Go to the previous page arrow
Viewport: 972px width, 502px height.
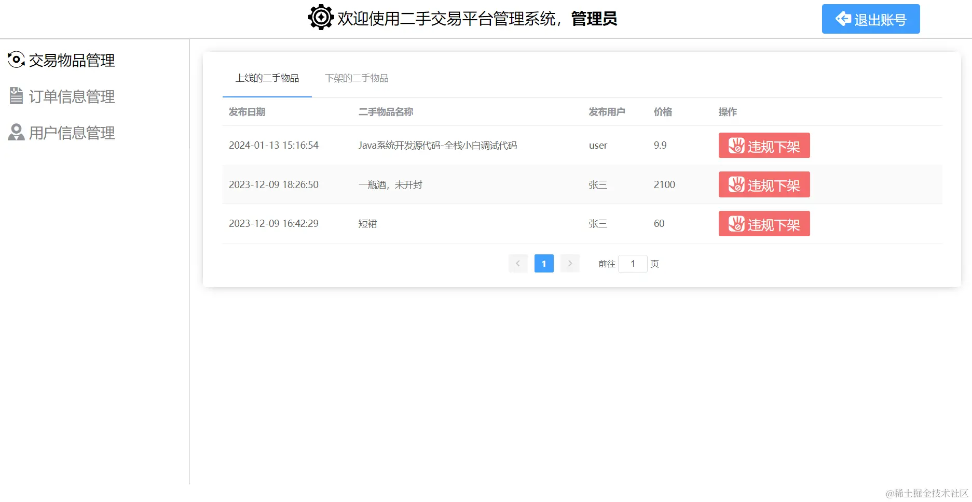[x=518, y=264]
